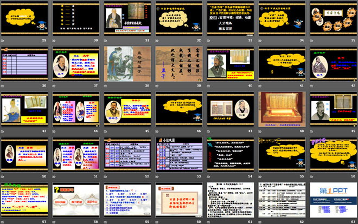358x224 pixels.
Task: Click slide number label 46
Action: pyautogui.click(x=199, y=131)
